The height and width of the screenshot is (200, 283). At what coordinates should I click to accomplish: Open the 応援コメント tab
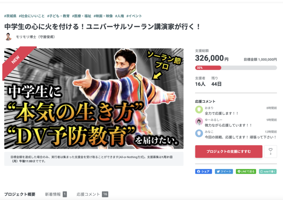(x=92, y=194)
